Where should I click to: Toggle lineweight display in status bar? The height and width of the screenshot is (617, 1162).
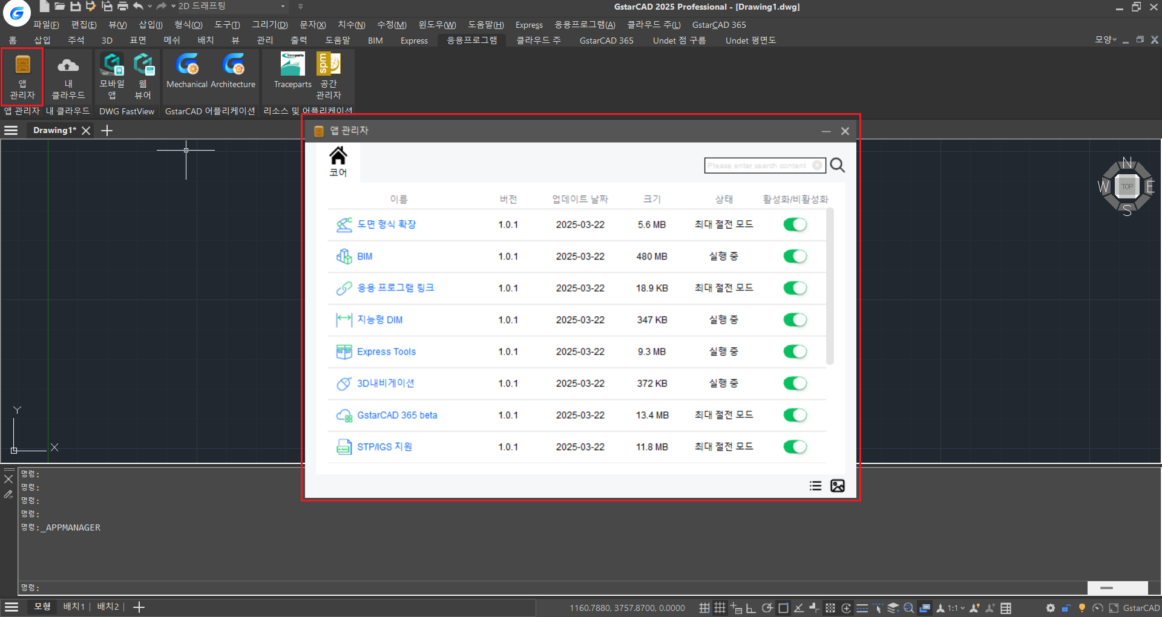point(862,608)
